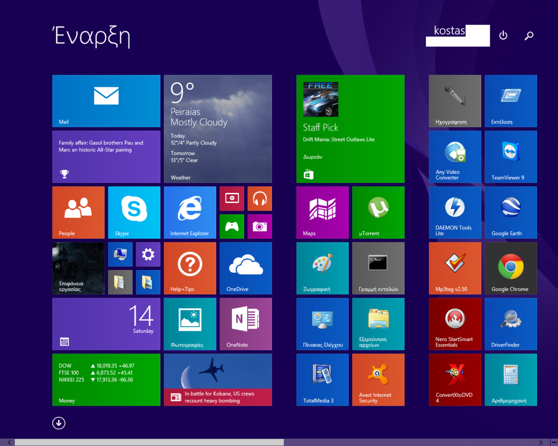Image resolution: width=558 pixels, height=446 pixels.
Task: Launch the Any Video Converter tile
Action: click(x=455, y=157)
